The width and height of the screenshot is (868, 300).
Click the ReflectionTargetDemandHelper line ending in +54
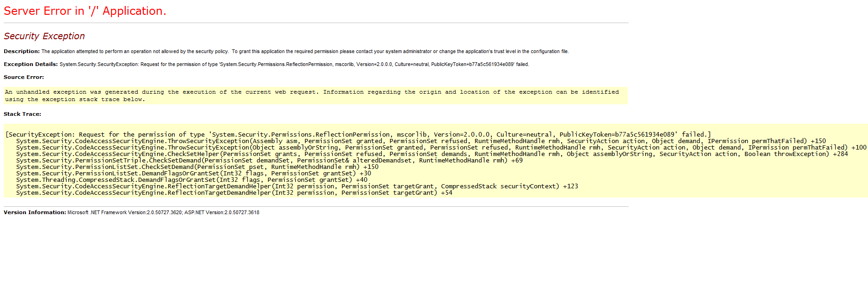pos(234,193)
